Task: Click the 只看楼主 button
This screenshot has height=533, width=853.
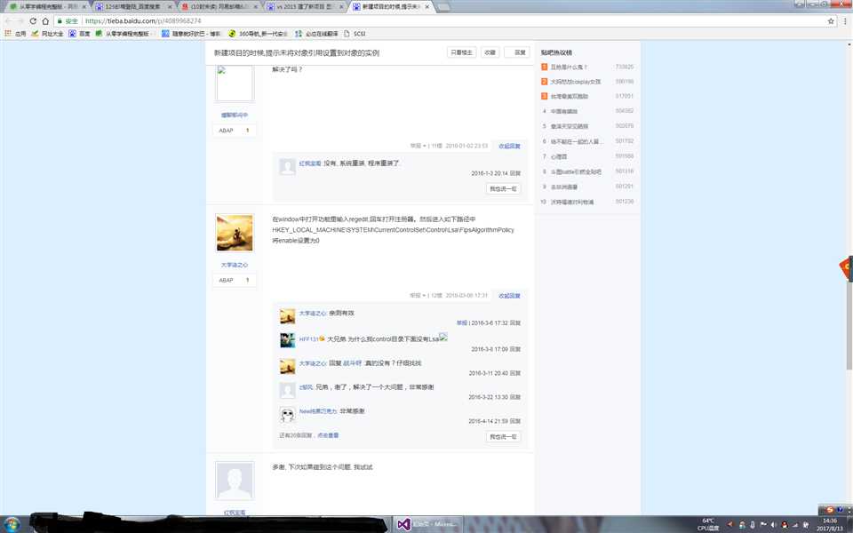Action: 461,52
